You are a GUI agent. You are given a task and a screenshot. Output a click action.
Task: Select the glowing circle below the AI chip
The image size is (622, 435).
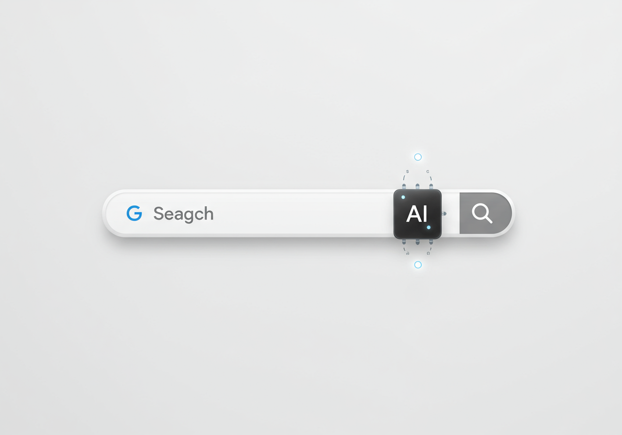click(418, 265)
